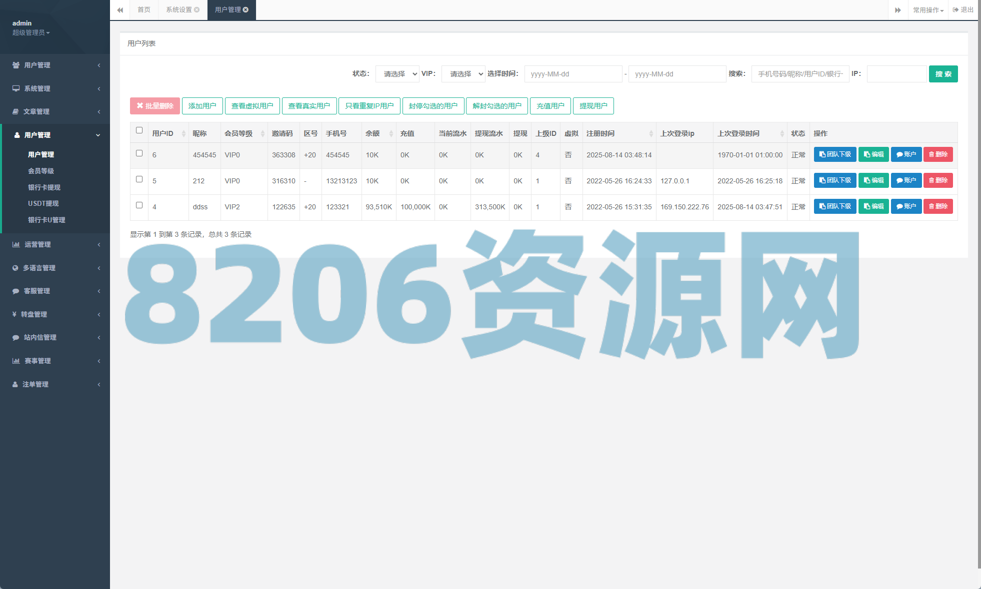Image resolution: width=981 pixels, height=589 pixels.
Task: Click the 多语言管理 globe icon in the sidebar
Action: 15,268
